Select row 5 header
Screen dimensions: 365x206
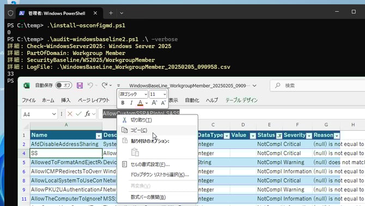tap(24, 162)
